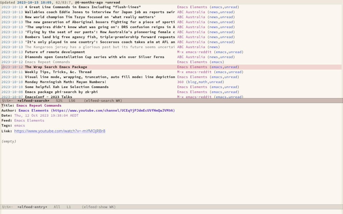Click 'emacs' tag on Emacs Repeat Commands row
Screen dimensions: 343x214
(217, 62)
